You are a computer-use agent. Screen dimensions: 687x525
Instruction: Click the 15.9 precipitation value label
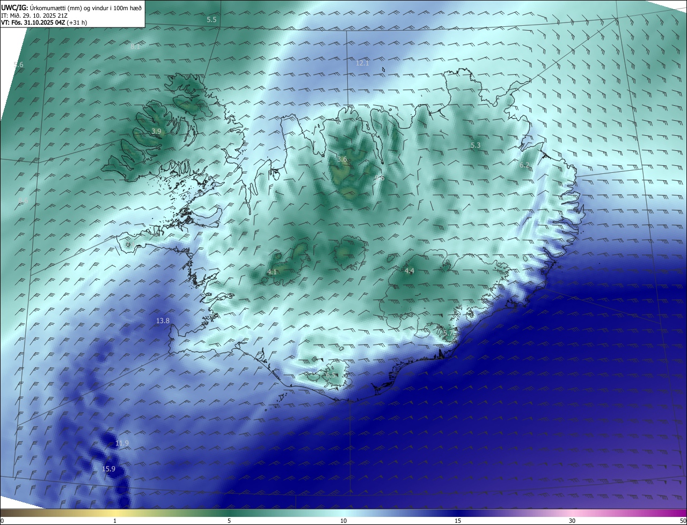click(109, 469)
